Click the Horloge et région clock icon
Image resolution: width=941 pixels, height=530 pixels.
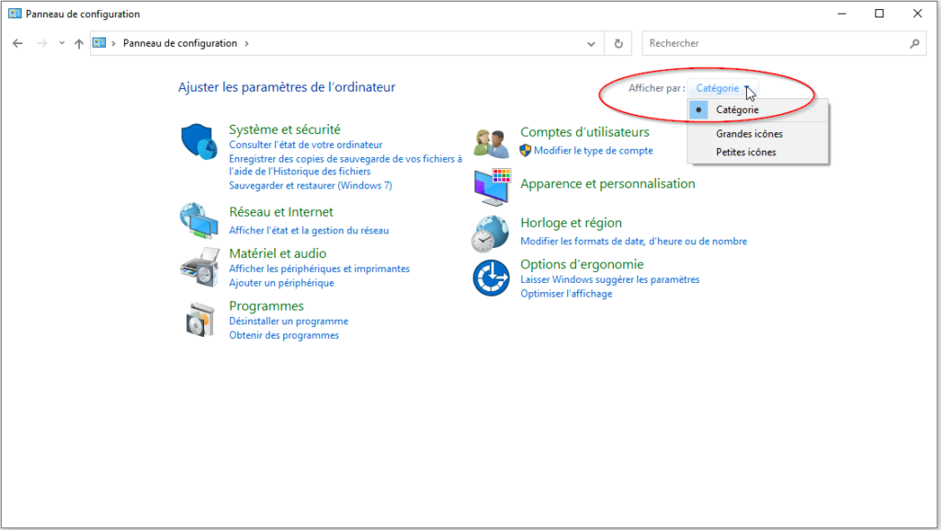tap(491, 234)
